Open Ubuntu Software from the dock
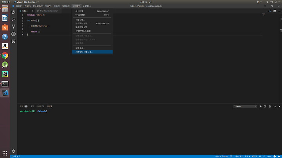The width and height of the screenshot is (282, 158). 5,27
